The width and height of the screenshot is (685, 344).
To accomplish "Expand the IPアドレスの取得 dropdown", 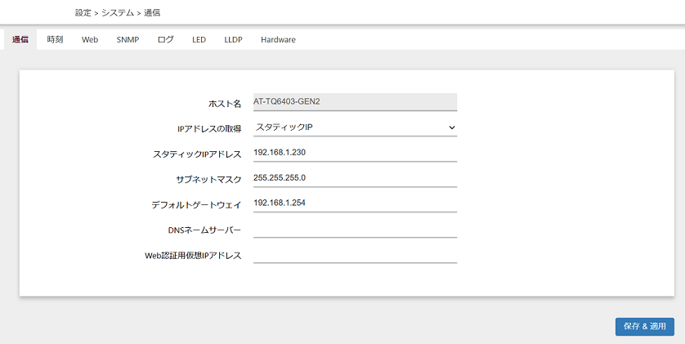I will [x=355, y=127].
